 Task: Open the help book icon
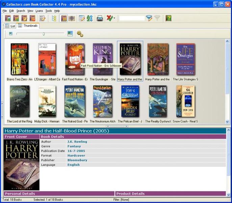[x=169, y=18]
